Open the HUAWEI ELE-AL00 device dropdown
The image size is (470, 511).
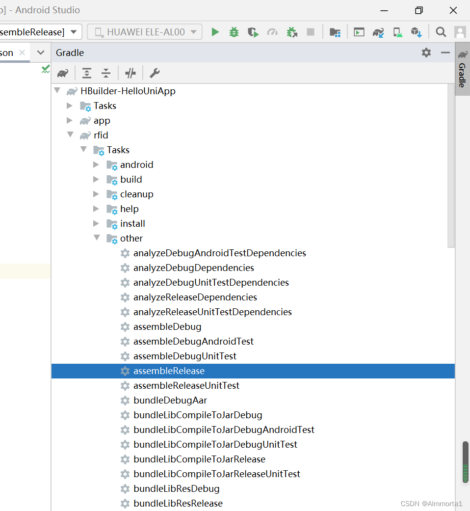(x=145, y=32)
